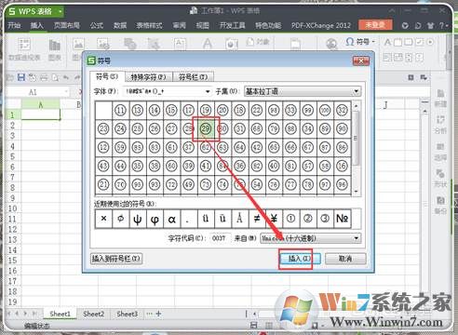This screenshot has width=458, height=335.
Task: Open the A1 name box dropdown
Action: 66,92
